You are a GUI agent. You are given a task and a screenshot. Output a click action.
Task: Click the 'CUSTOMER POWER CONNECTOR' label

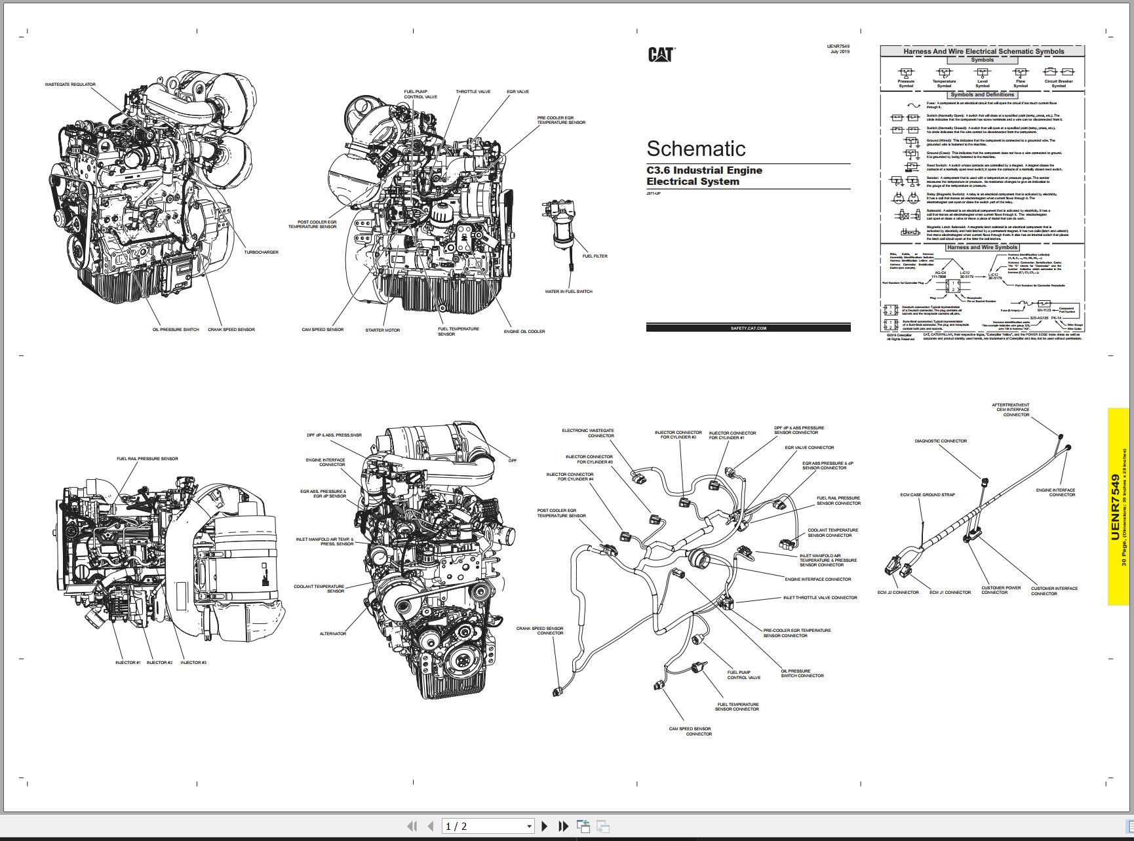tap(1001, 590)
